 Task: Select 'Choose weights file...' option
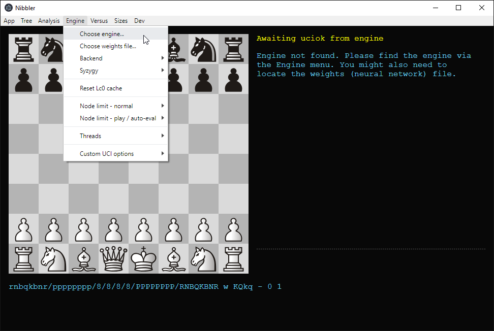click(108, 46)
